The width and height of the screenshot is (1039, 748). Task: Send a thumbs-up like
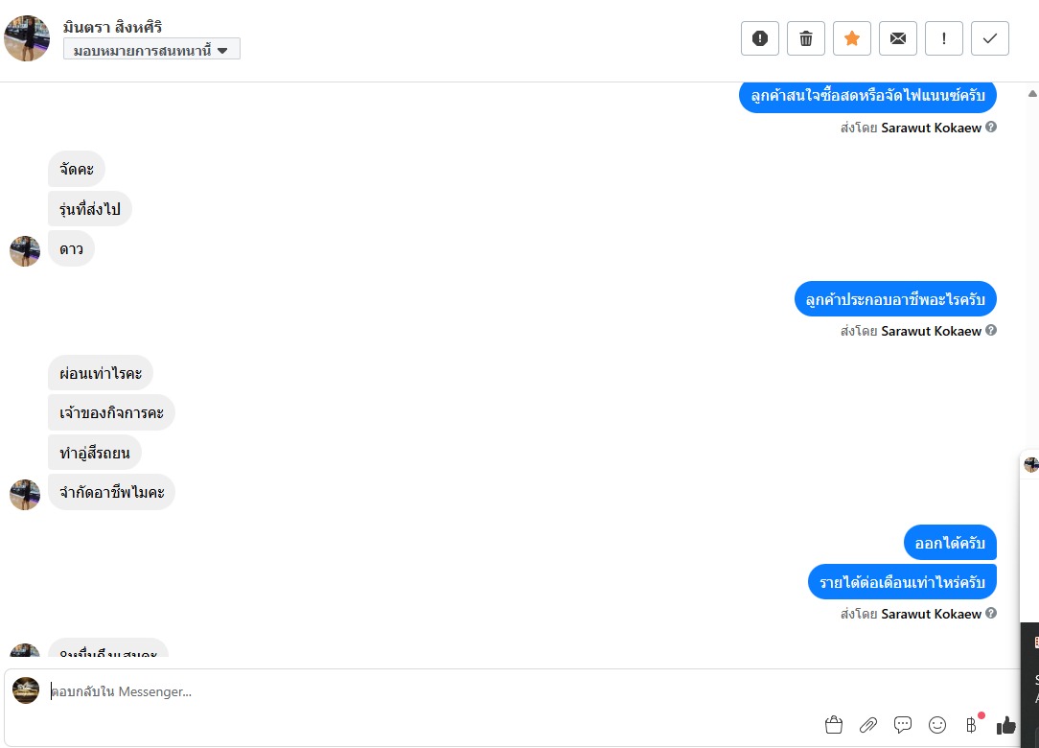1005,725
